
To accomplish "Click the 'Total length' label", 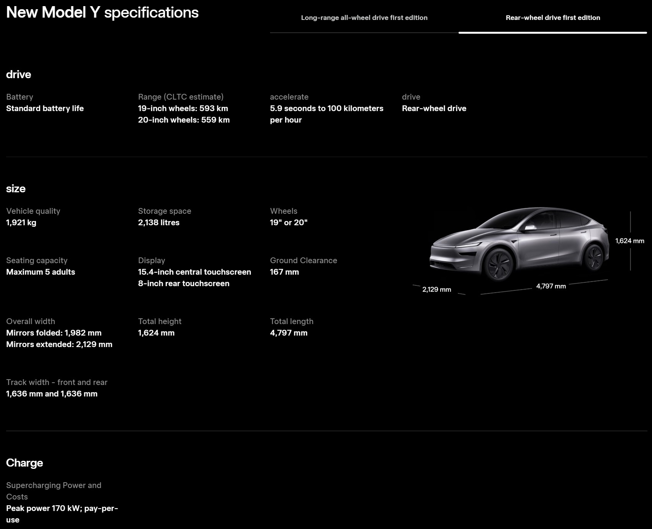I will click(292, 321).
